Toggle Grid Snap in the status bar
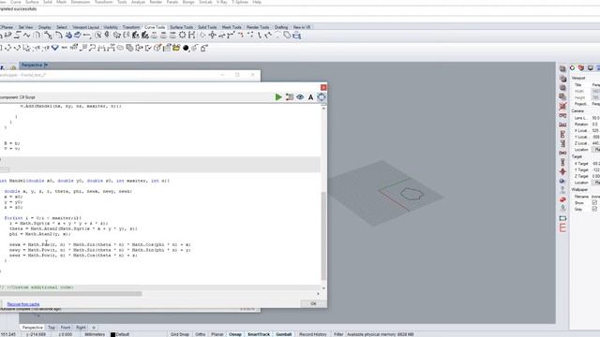600x337 pixels. (x=180, y=334)
